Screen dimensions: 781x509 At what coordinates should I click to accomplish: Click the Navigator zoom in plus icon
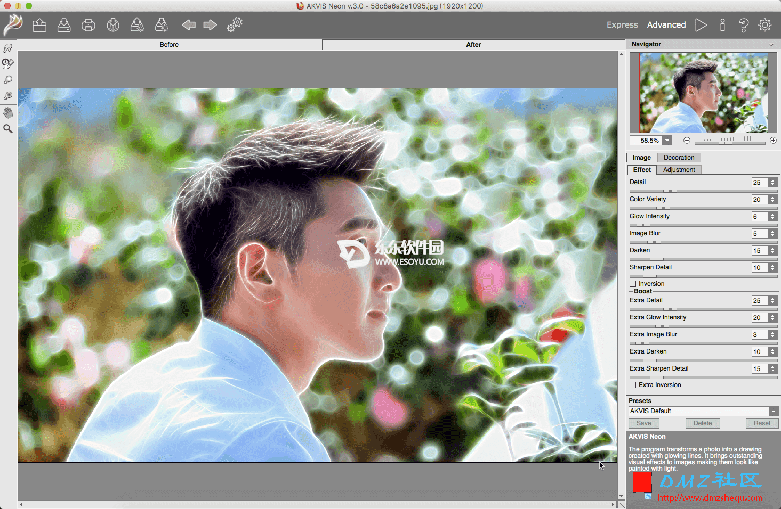pyautogui.click(x=773, y=141)
